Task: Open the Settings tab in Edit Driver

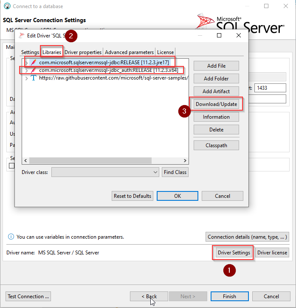Action: point(30,52)
